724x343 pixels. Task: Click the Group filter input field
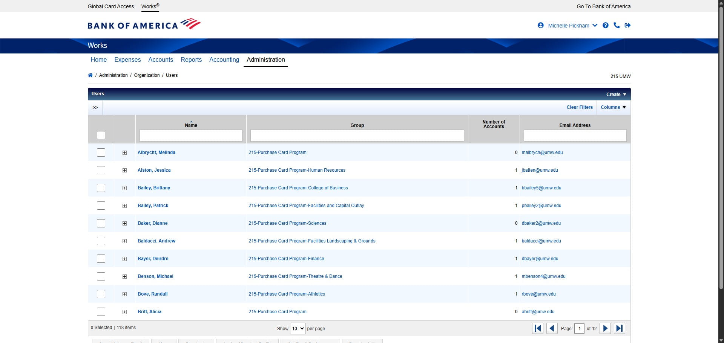(357, 136)
